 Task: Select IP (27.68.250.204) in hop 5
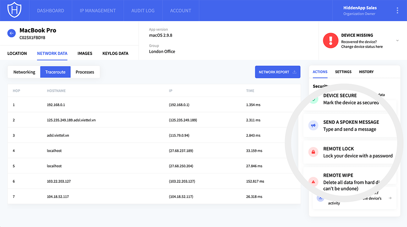point(181,166)
